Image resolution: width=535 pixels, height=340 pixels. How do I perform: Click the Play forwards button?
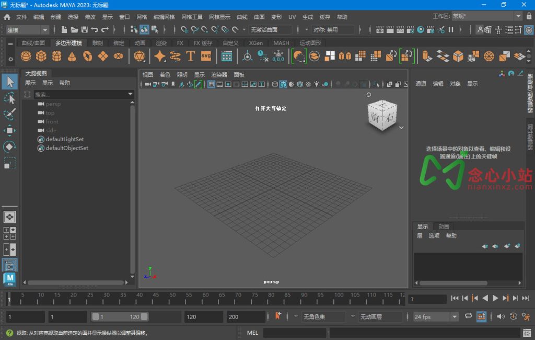tap(495, 298)
